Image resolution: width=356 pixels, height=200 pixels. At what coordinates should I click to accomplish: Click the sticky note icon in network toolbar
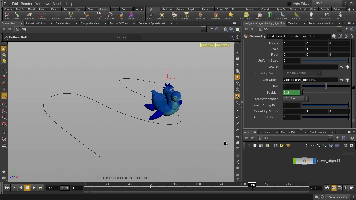coord(282,145)
